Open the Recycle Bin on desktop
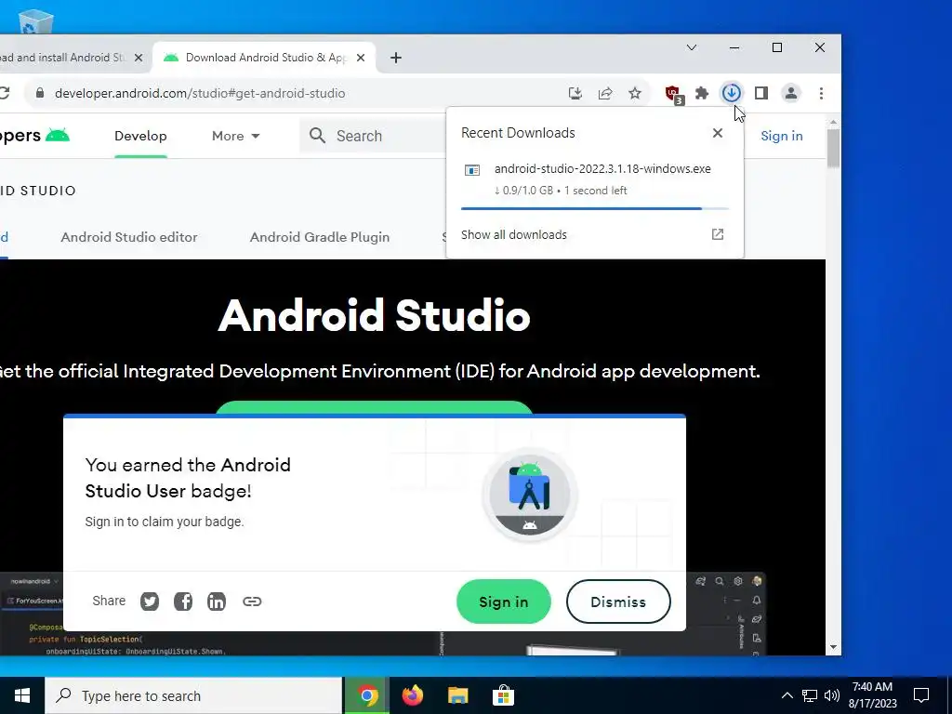The height and width of the screenshot is (714, 952). pos(36,21)
